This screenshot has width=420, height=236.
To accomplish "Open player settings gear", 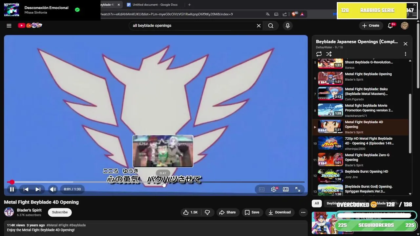I will [274, 189].
